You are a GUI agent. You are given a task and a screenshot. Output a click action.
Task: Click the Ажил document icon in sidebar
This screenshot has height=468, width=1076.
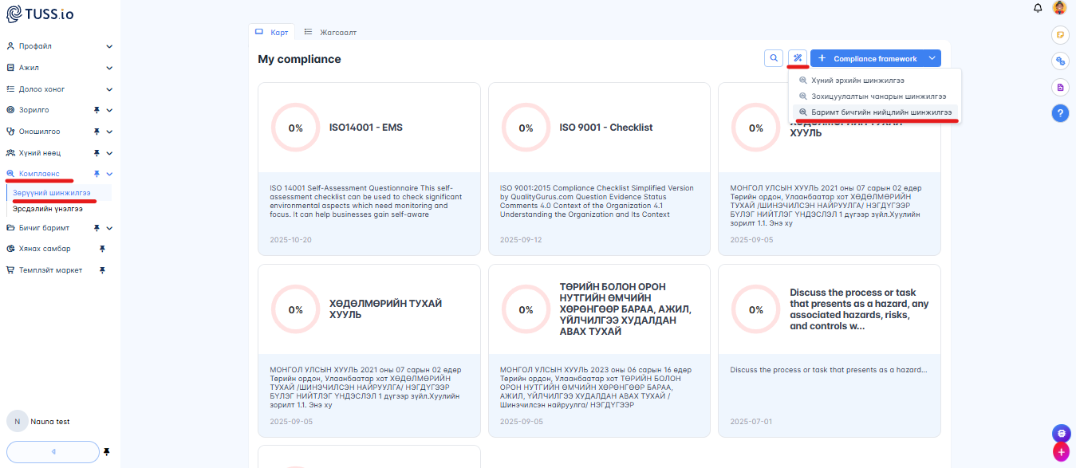coord(10,68)
